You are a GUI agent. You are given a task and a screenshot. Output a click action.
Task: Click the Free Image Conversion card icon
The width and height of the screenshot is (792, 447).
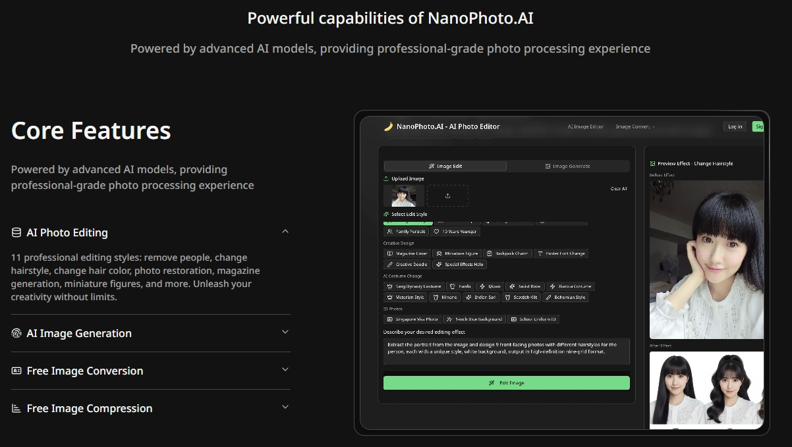click(x=16, y=371)
